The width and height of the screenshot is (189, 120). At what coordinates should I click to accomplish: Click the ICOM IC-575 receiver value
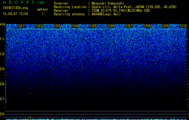click(x=120, y=10)
